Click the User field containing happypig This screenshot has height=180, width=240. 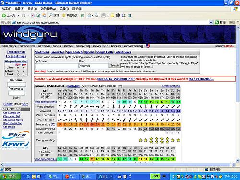94,66
